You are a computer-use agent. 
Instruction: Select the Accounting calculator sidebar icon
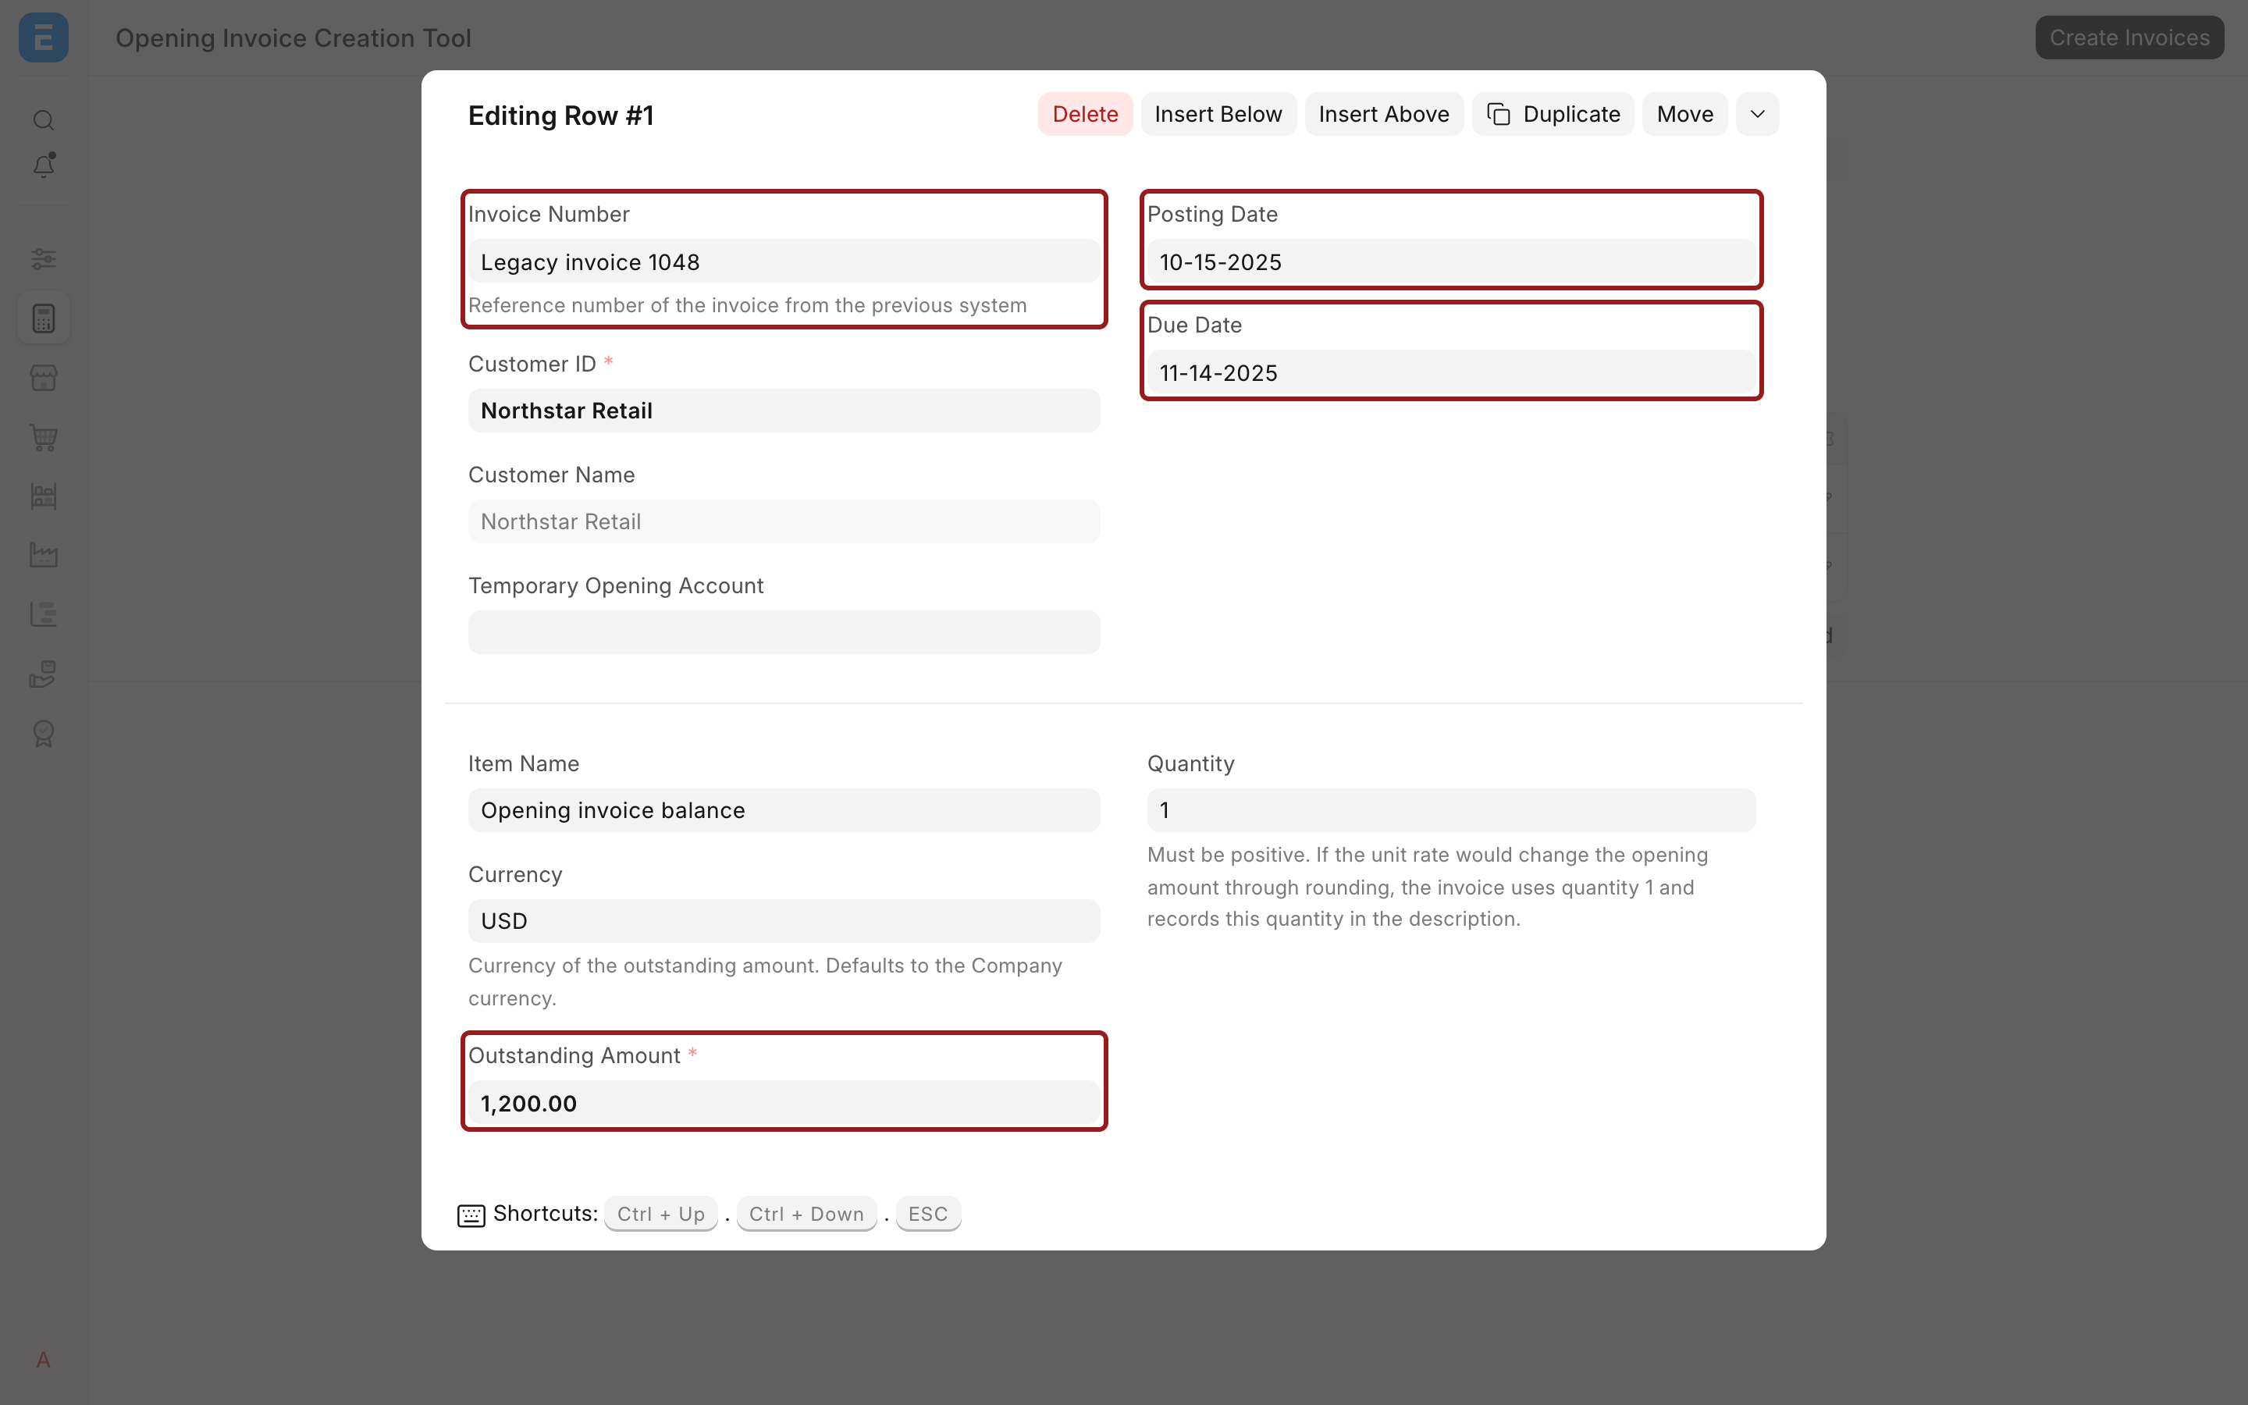pos(44,318)
